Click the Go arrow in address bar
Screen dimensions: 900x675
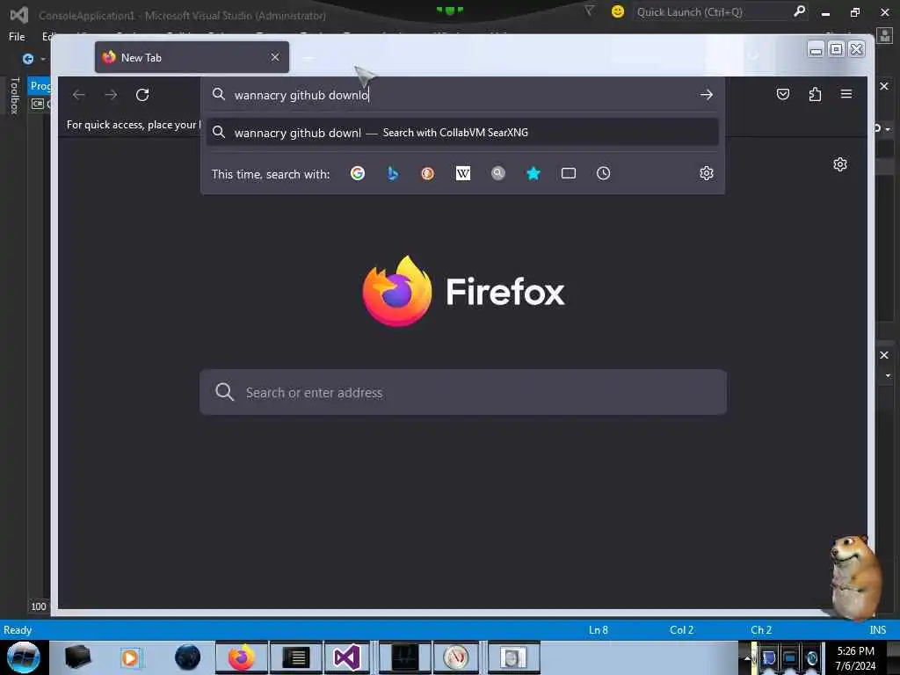point(707,95)
